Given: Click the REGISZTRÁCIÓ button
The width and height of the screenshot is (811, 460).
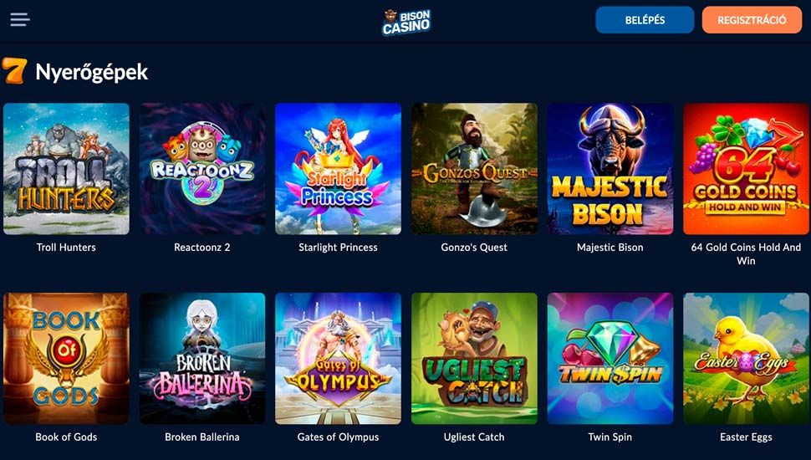Looking at the screenshot, I should click(x=752, y=20).
